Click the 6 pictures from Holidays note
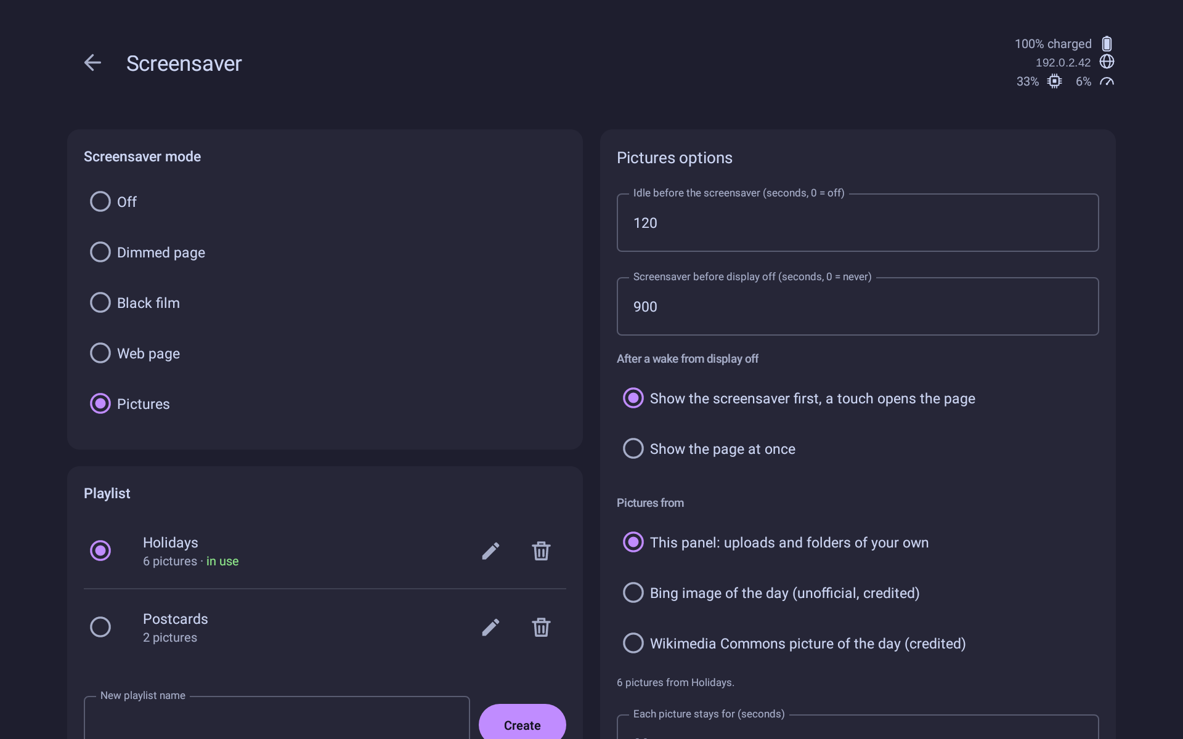The image size is (1183, 739). tap(675, 682)
